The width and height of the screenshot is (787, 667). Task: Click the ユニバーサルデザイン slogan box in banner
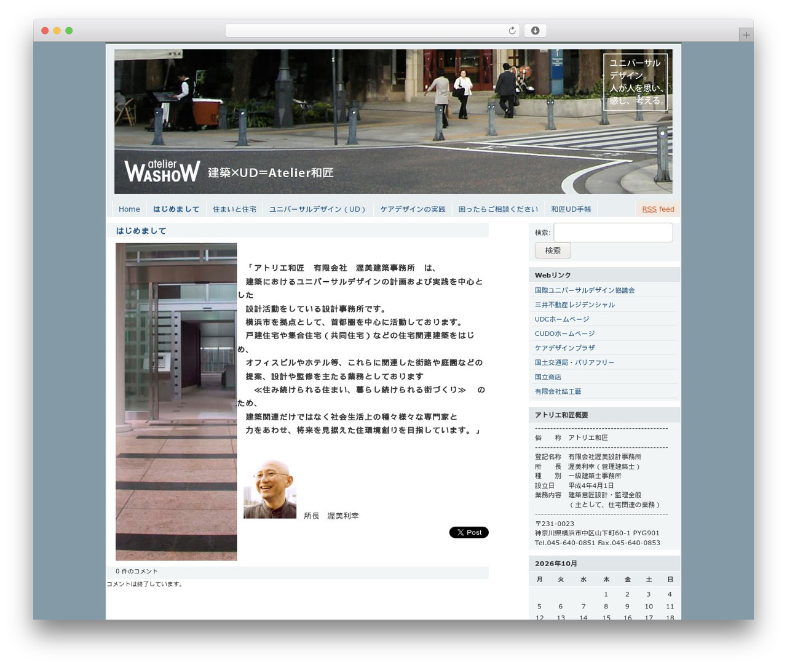click(x=636, y=82)
